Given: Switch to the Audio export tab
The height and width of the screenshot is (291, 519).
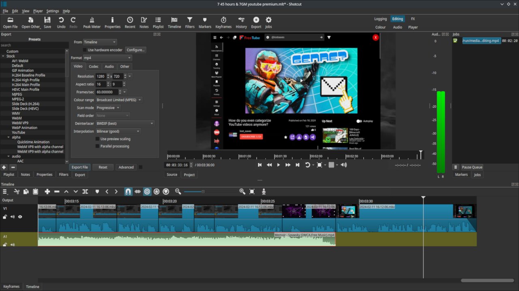Looking at the screenshot, I should tap(109, 66).
